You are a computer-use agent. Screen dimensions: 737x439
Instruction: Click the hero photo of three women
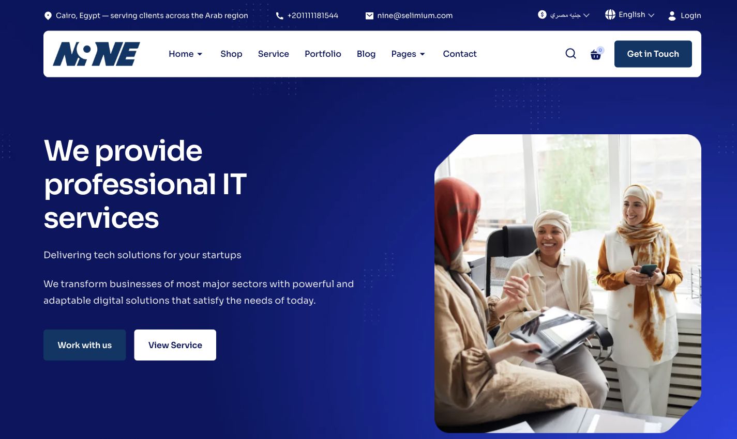click(568, 284)
